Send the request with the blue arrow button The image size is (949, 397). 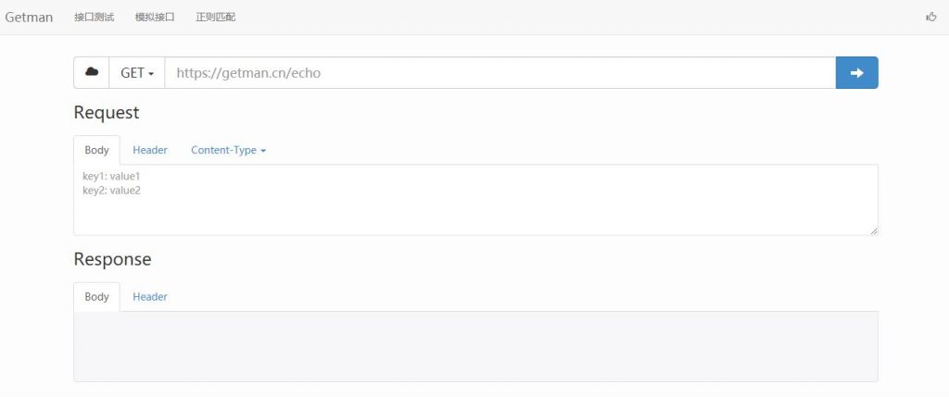coord(856,72)
